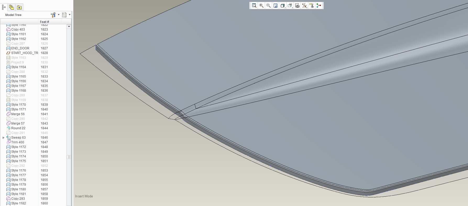
Task: Click the Style 1174 feature icon
Action: [8, 156]
